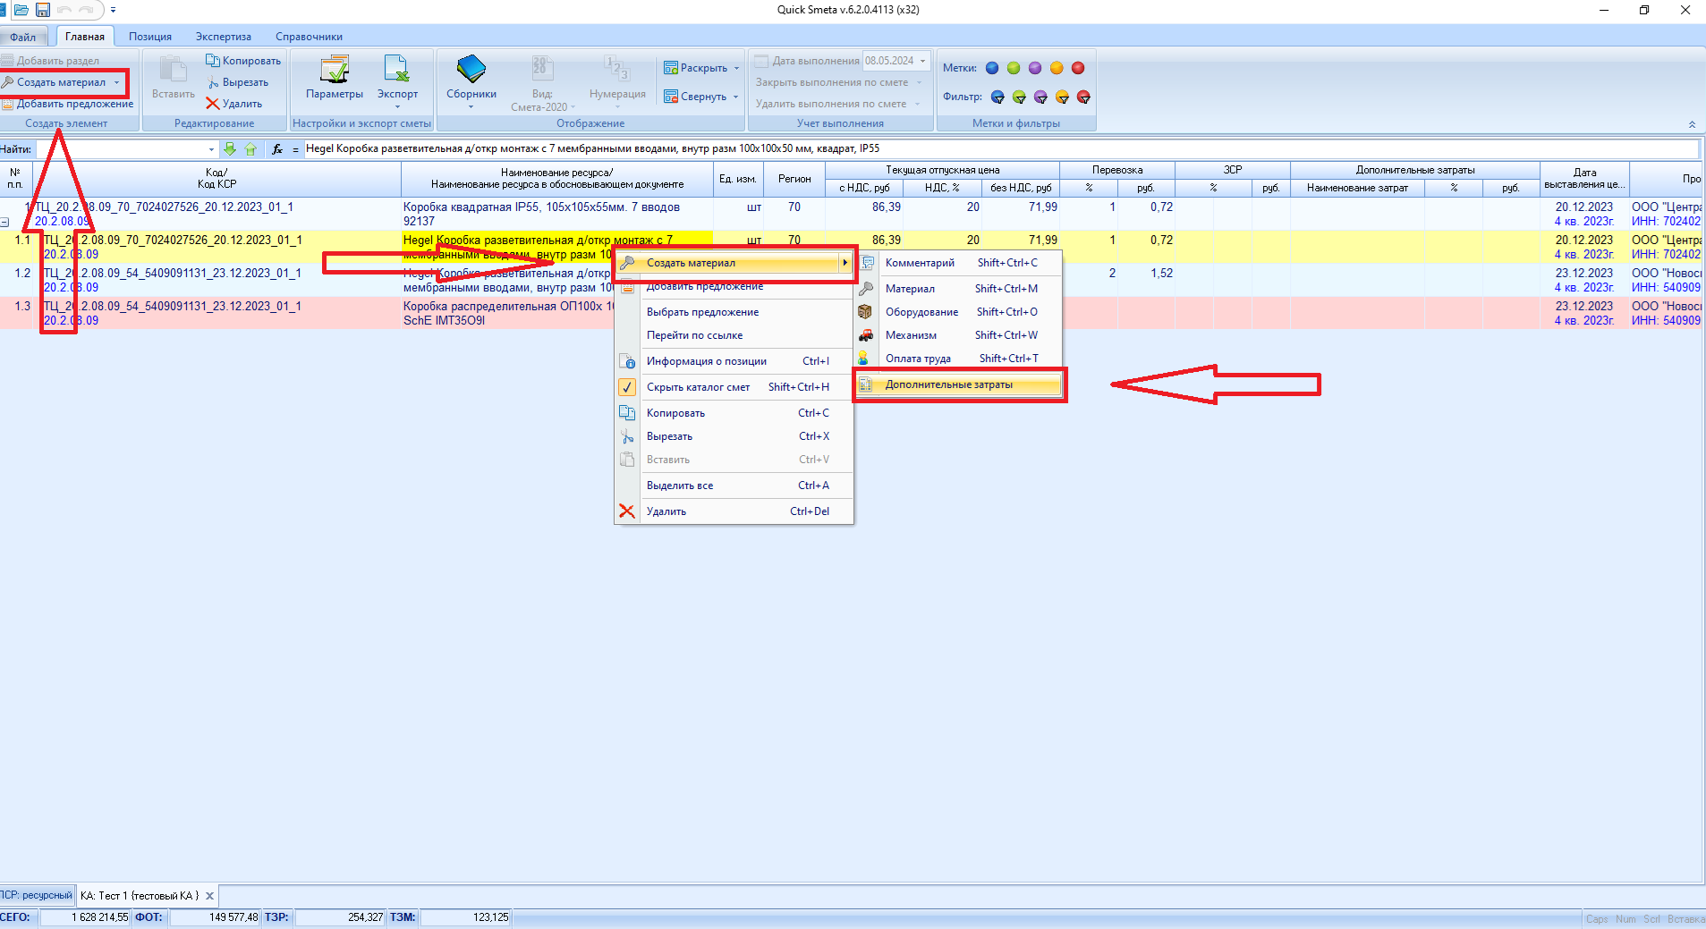Open the date 08.05.2024 dropdown
Viewport: 1706px width, 929px height.
pos(923,61)
